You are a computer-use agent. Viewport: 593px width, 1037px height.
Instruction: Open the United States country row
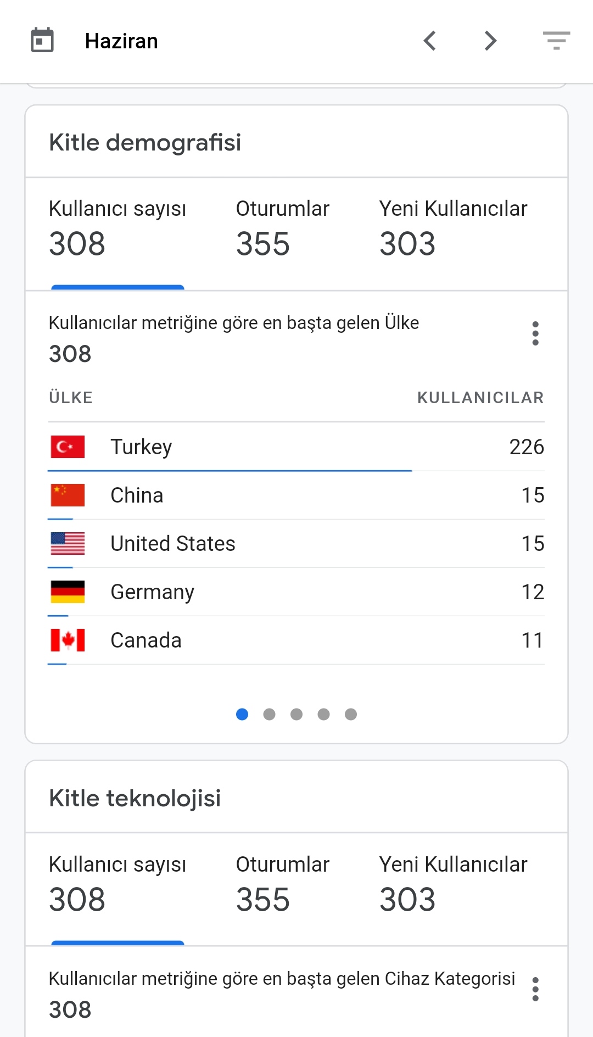tap(296, 544)
